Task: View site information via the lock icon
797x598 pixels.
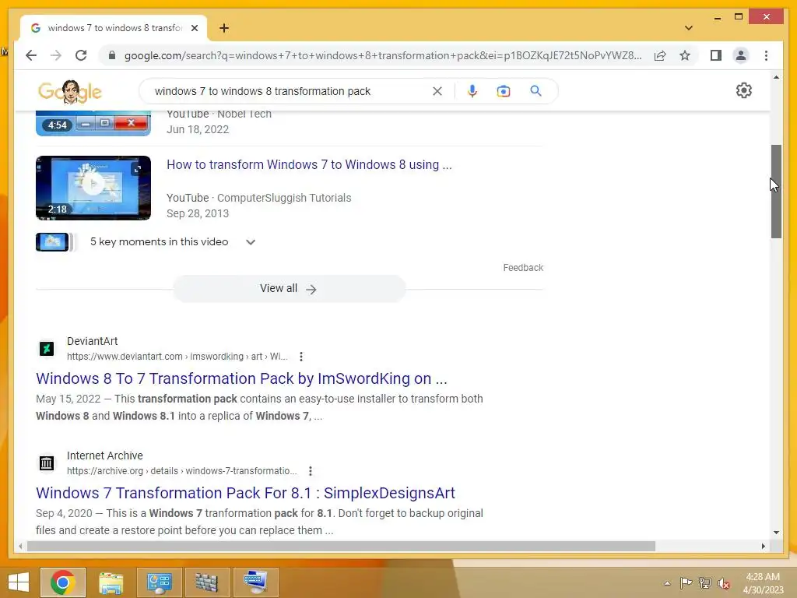Action: (x=112, y=55)
